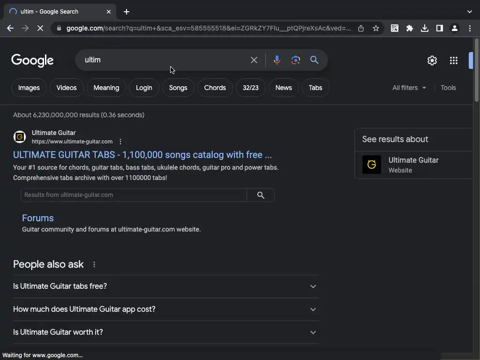Image resolution: width=480 pixels, height=360 pixels.
Task: Filter results by Images
Action: 29,88
